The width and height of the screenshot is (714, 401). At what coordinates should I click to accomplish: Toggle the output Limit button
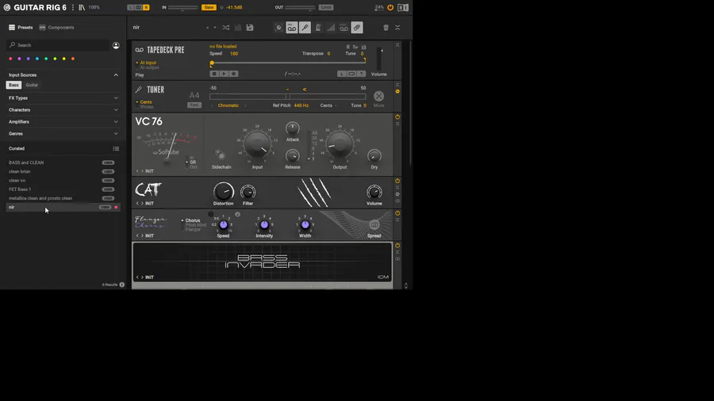point(326,7)
